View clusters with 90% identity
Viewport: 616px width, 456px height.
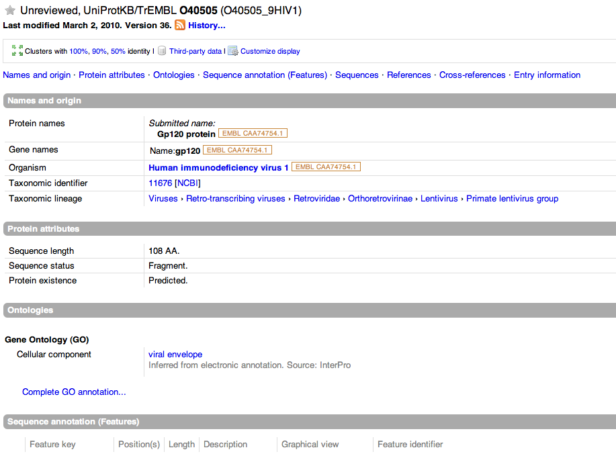(x=99, y=51)
